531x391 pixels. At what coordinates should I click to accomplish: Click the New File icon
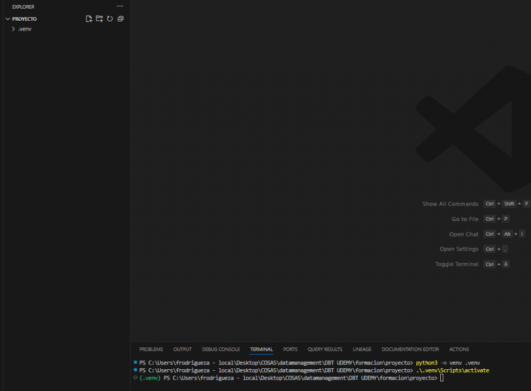pos(89,19)
